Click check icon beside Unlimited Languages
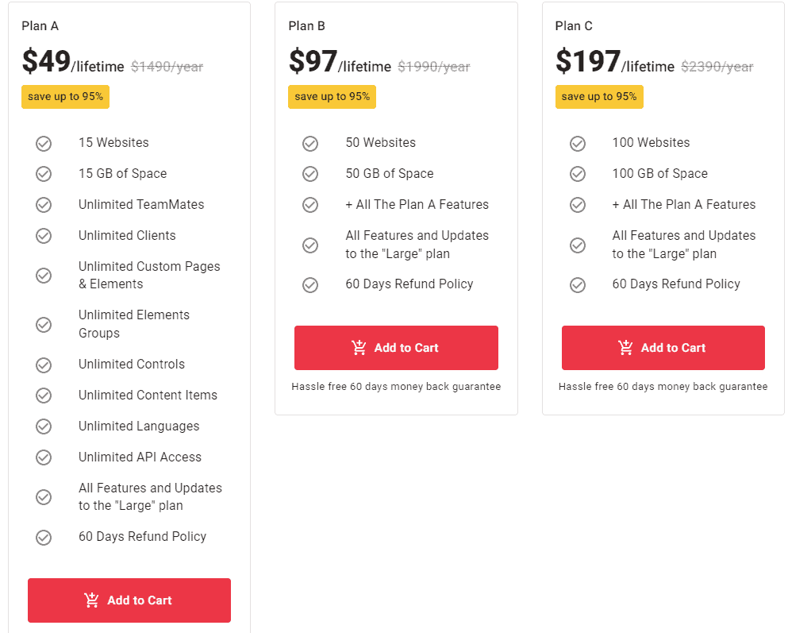This screenshot has width=788, height=633. coord(44,427)
